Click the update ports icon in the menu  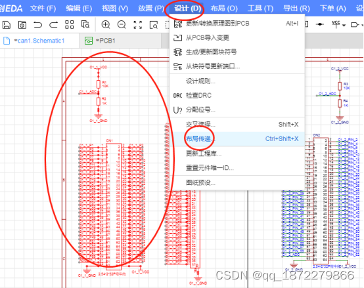pyautogui.click(x=177, y=66)
